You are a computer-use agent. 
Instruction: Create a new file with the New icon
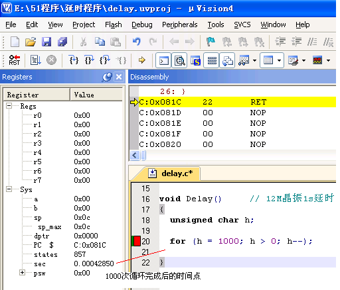tap(15, 42)
